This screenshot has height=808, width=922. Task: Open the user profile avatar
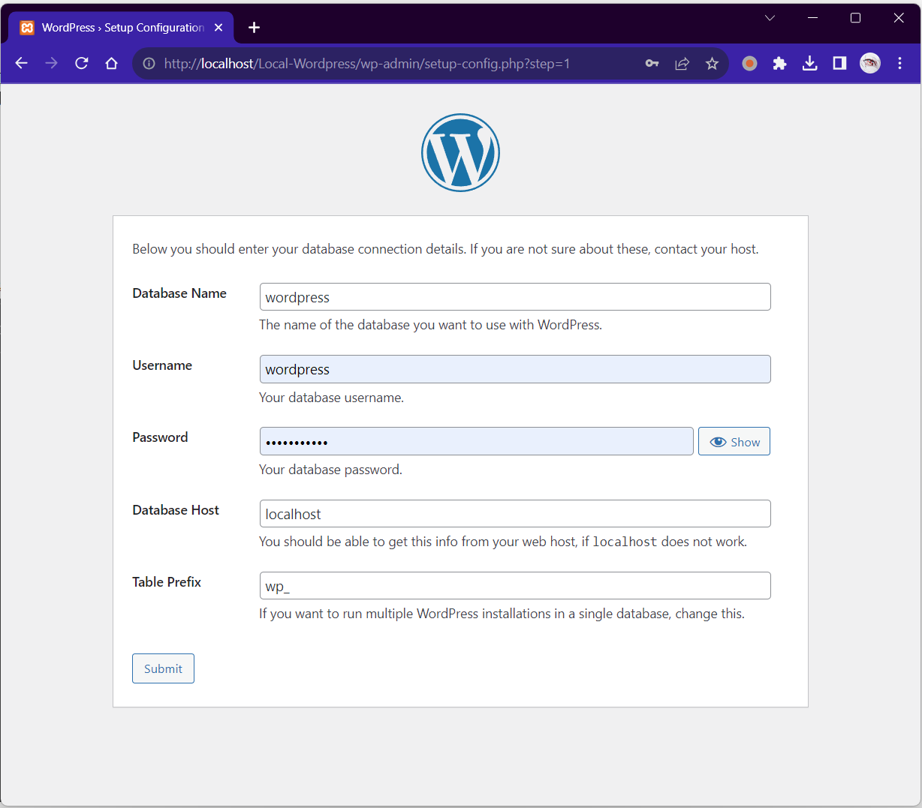[870, 64]
